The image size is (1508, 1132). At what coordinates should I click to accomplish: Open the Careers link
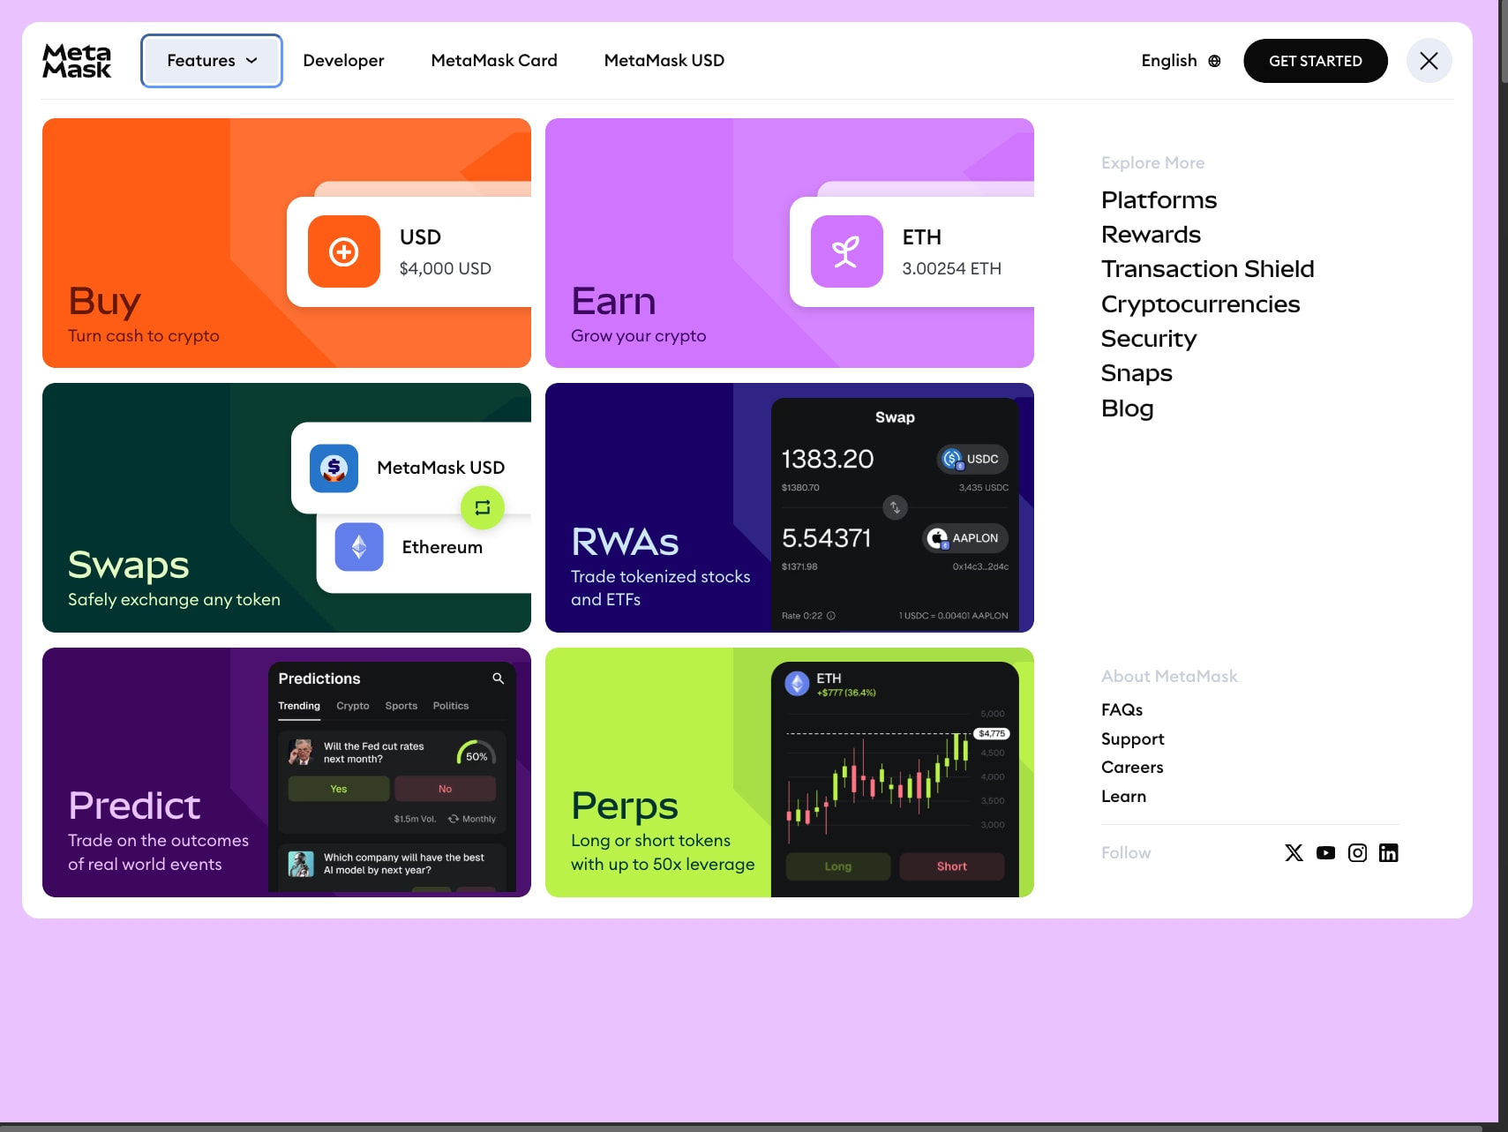1132,768
